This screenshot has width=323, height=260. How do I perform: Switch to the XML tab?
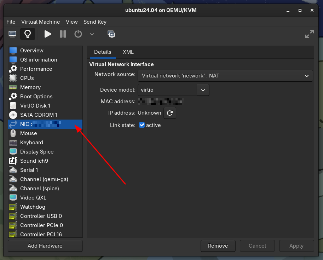128,52
